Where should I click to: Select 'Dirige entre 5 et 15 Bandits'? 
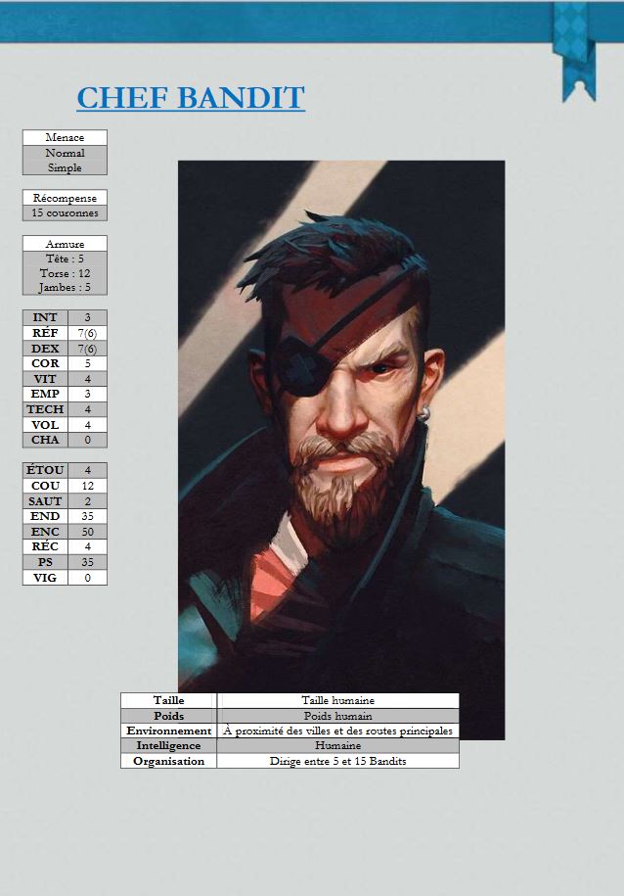pyautogui.click(x=338, y=761)
